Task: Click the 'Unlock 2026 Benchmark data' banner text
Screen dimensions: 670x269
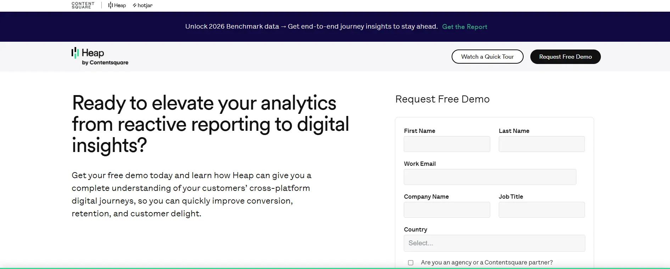Action: 311,27
